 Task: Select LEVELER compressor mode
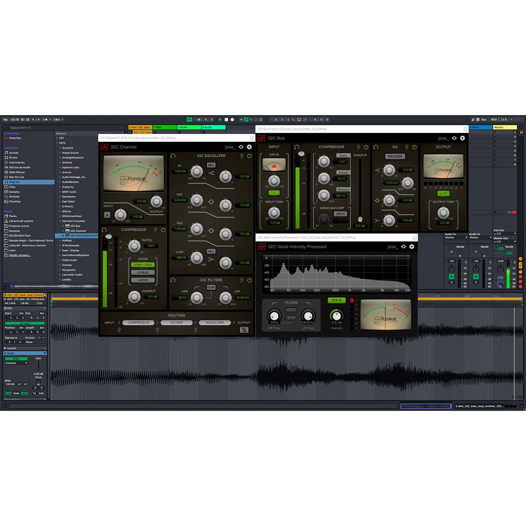[143, 272]
